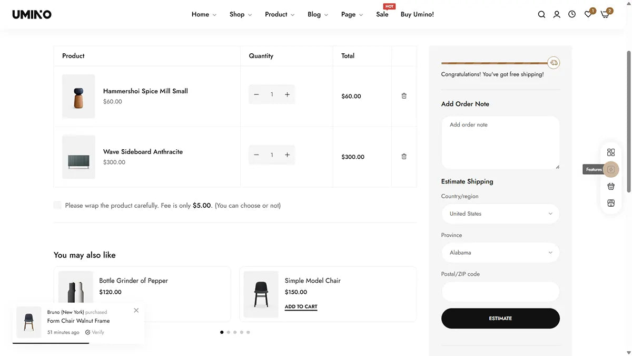Select the second carousel pagination dot
The width and height of the screenshot is (632, 356).
[x=228, y=332]
